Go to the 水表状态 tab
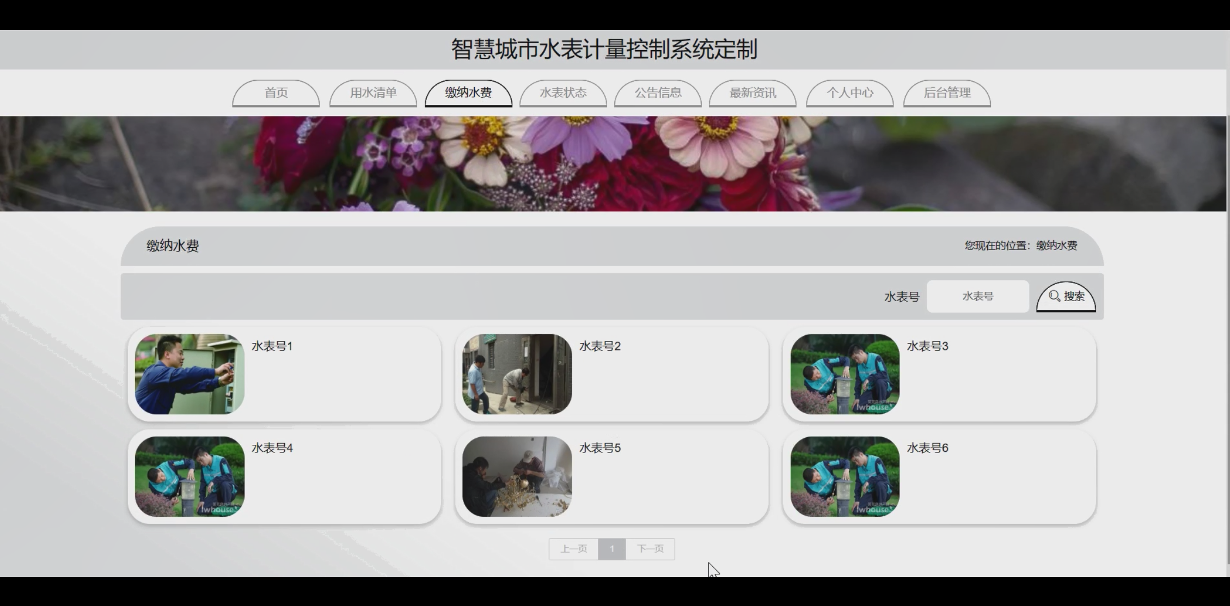The image size is (1230, 606). tap(563, 93)
